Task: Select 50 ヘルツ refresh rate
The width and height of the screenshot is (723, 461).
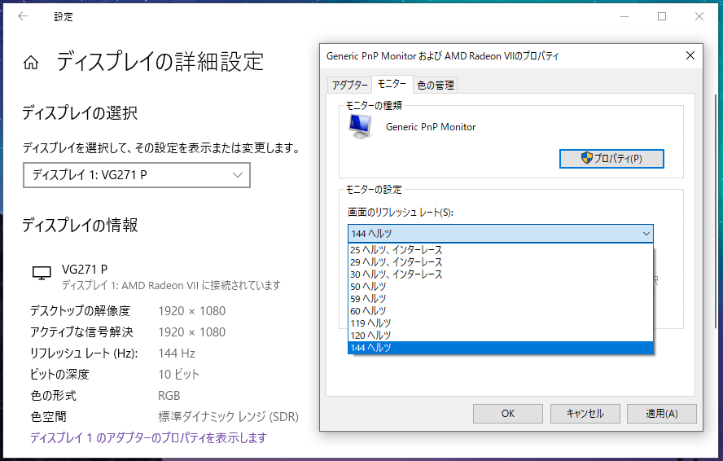Action: (x=501, y=287)
